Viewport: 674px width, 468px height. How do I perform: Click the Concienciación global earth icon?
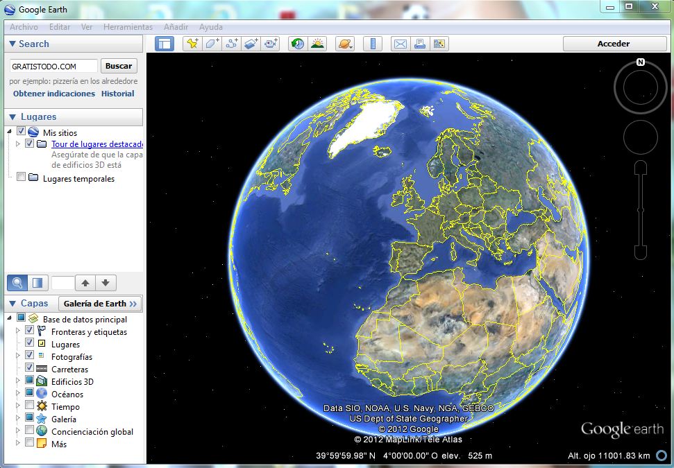[42, 431]
